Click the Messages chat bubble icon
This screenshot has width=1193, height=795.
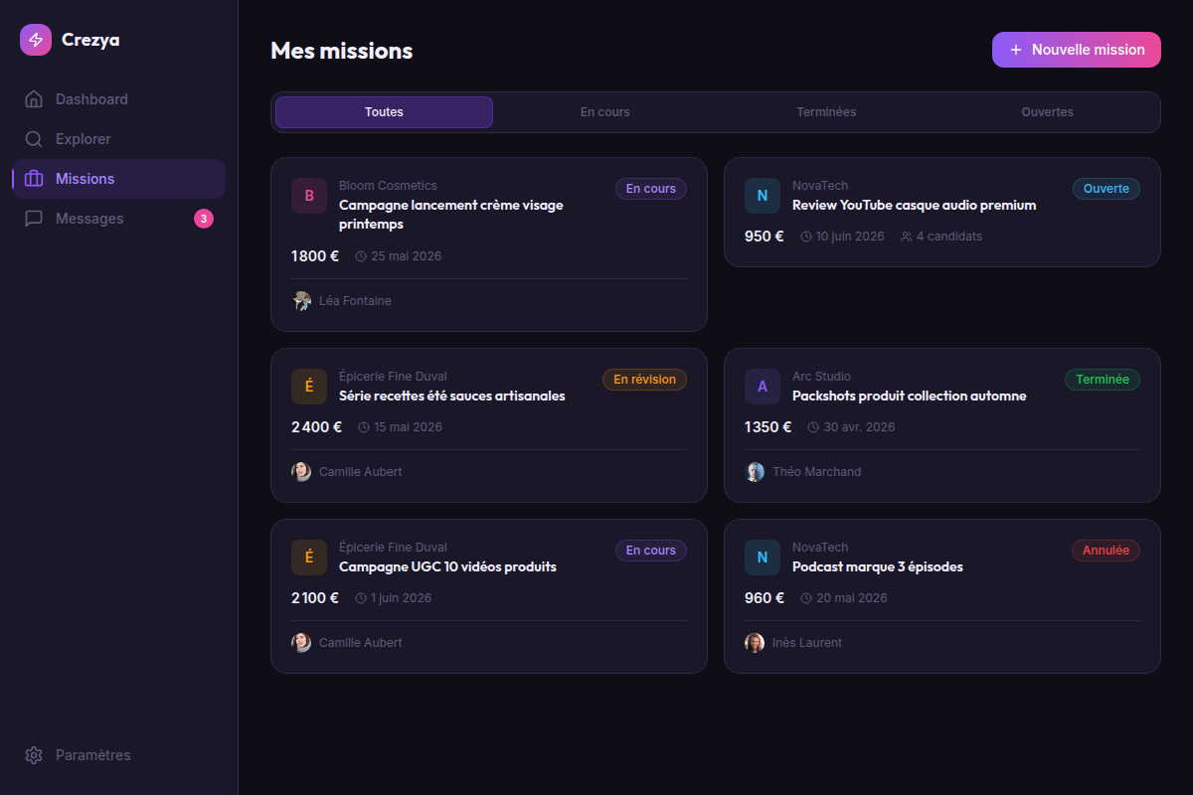point(34,219)
